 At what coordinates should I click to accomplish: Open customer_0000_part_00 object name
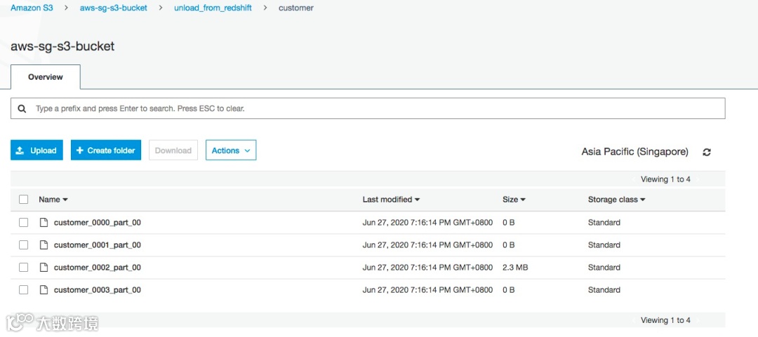(97, 223)
